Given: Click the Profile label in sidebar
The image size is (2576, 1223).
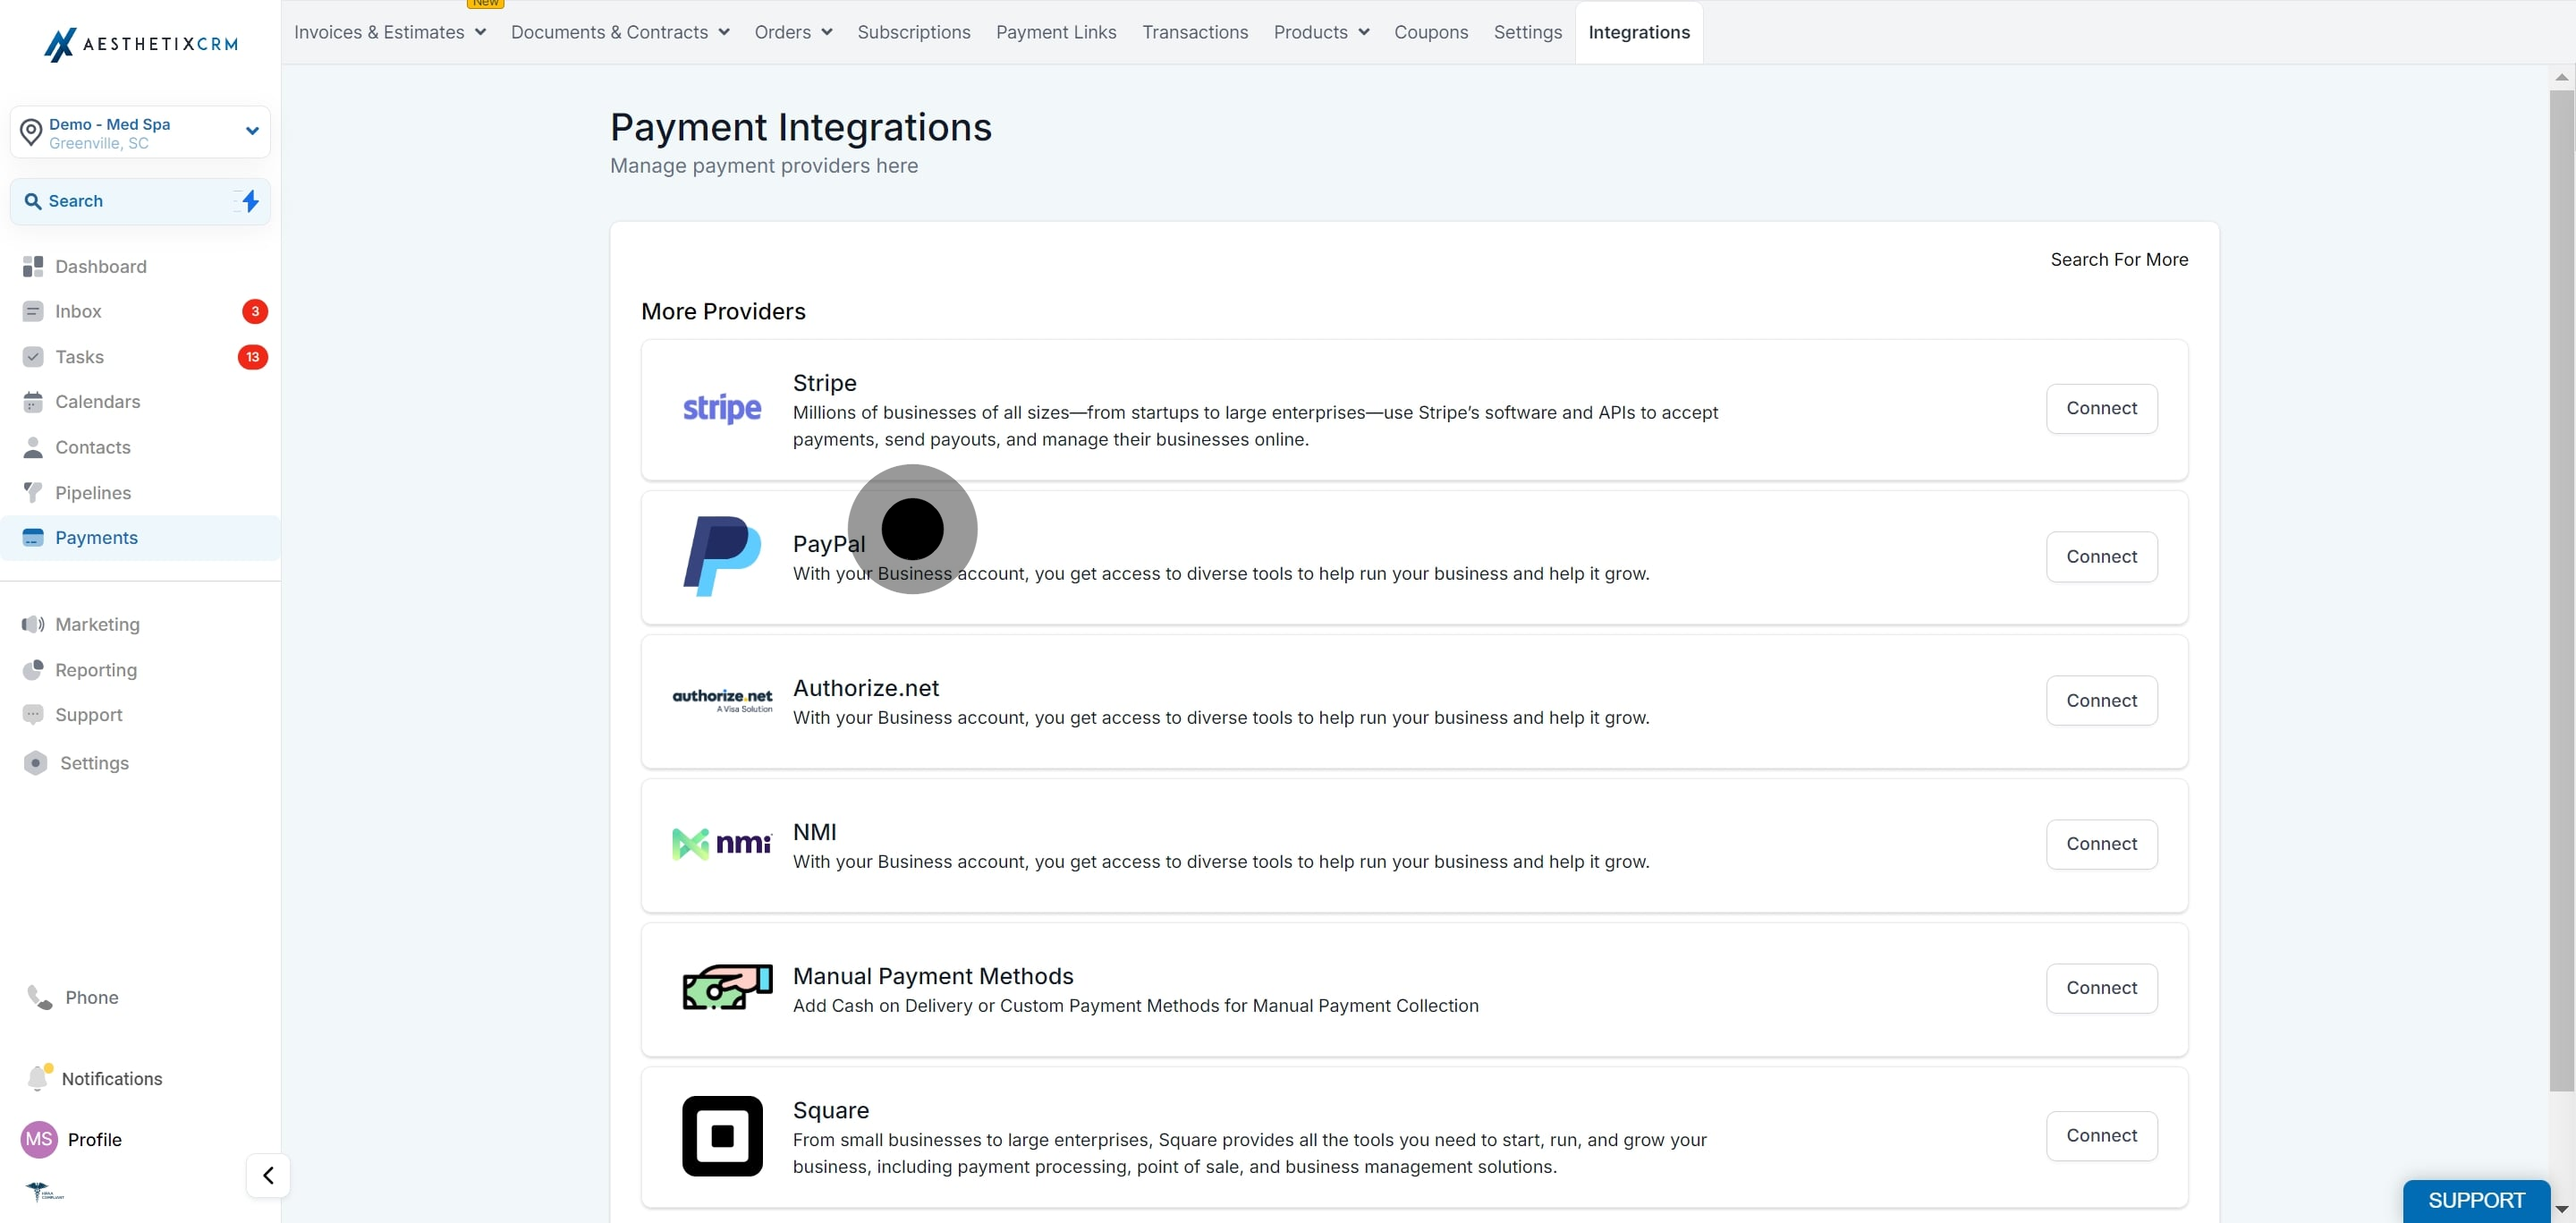Looking at the screenshot, I should [x=95, y=1139].
